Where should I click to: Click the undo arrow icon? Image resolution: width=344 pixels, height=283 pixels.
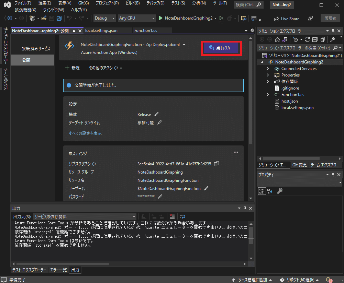pyautogui.click(x=69, y=18)
